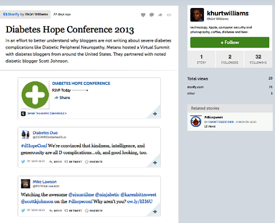
Task: Click source icon at conference card footer
Action: 23,114
